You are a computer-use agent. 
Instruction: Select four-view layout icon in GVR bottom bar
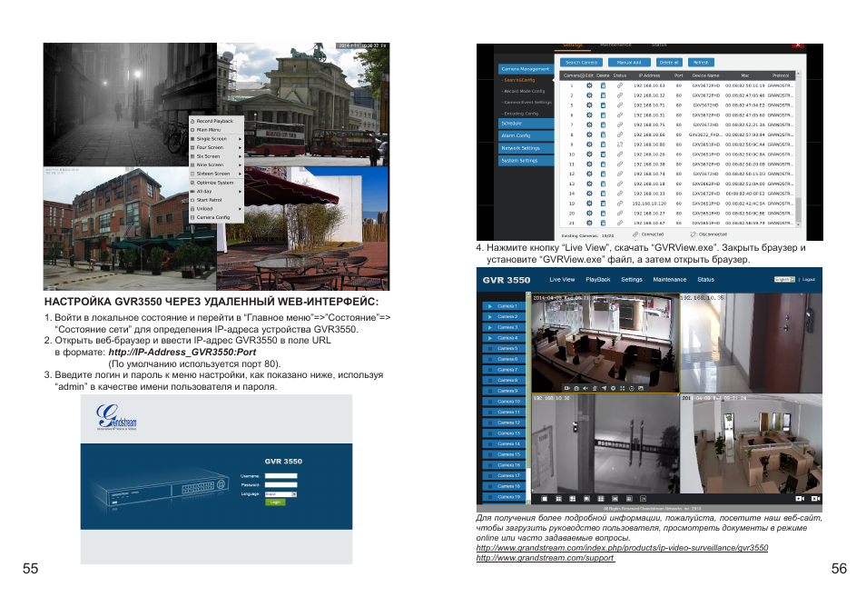(558, 499)
